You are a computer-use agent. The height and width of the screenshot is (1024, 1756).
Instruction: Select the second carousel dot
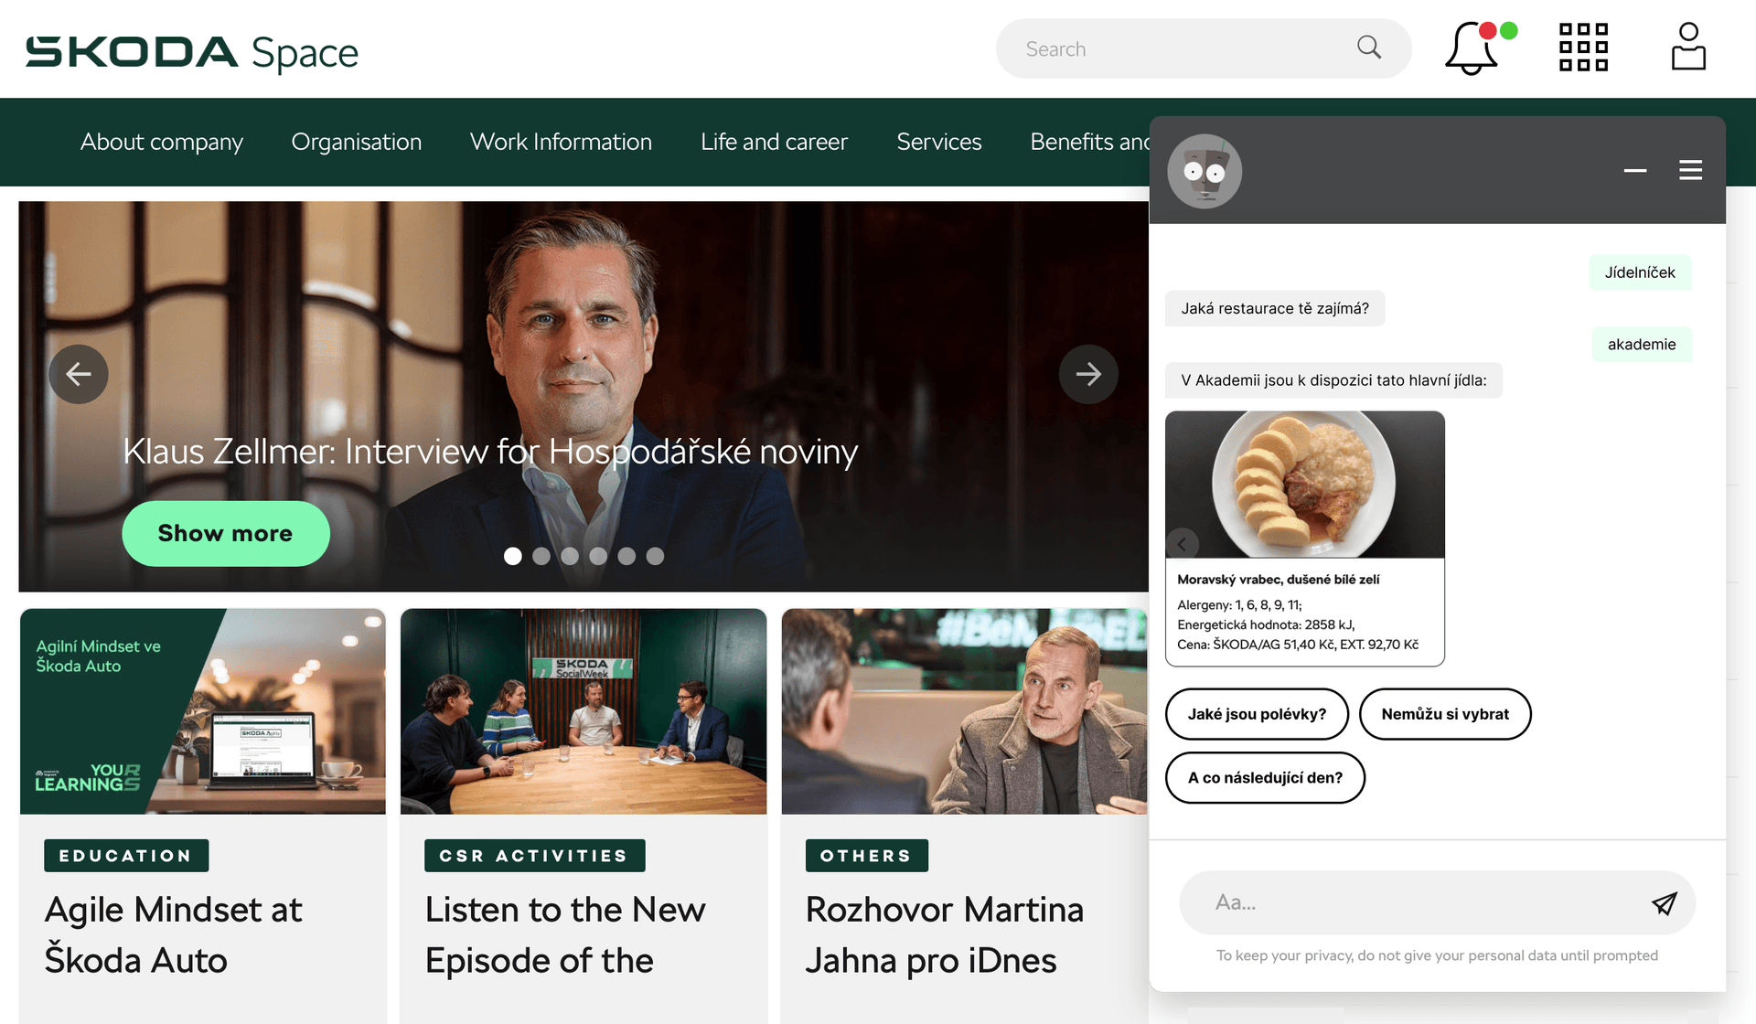click(541, 556)
